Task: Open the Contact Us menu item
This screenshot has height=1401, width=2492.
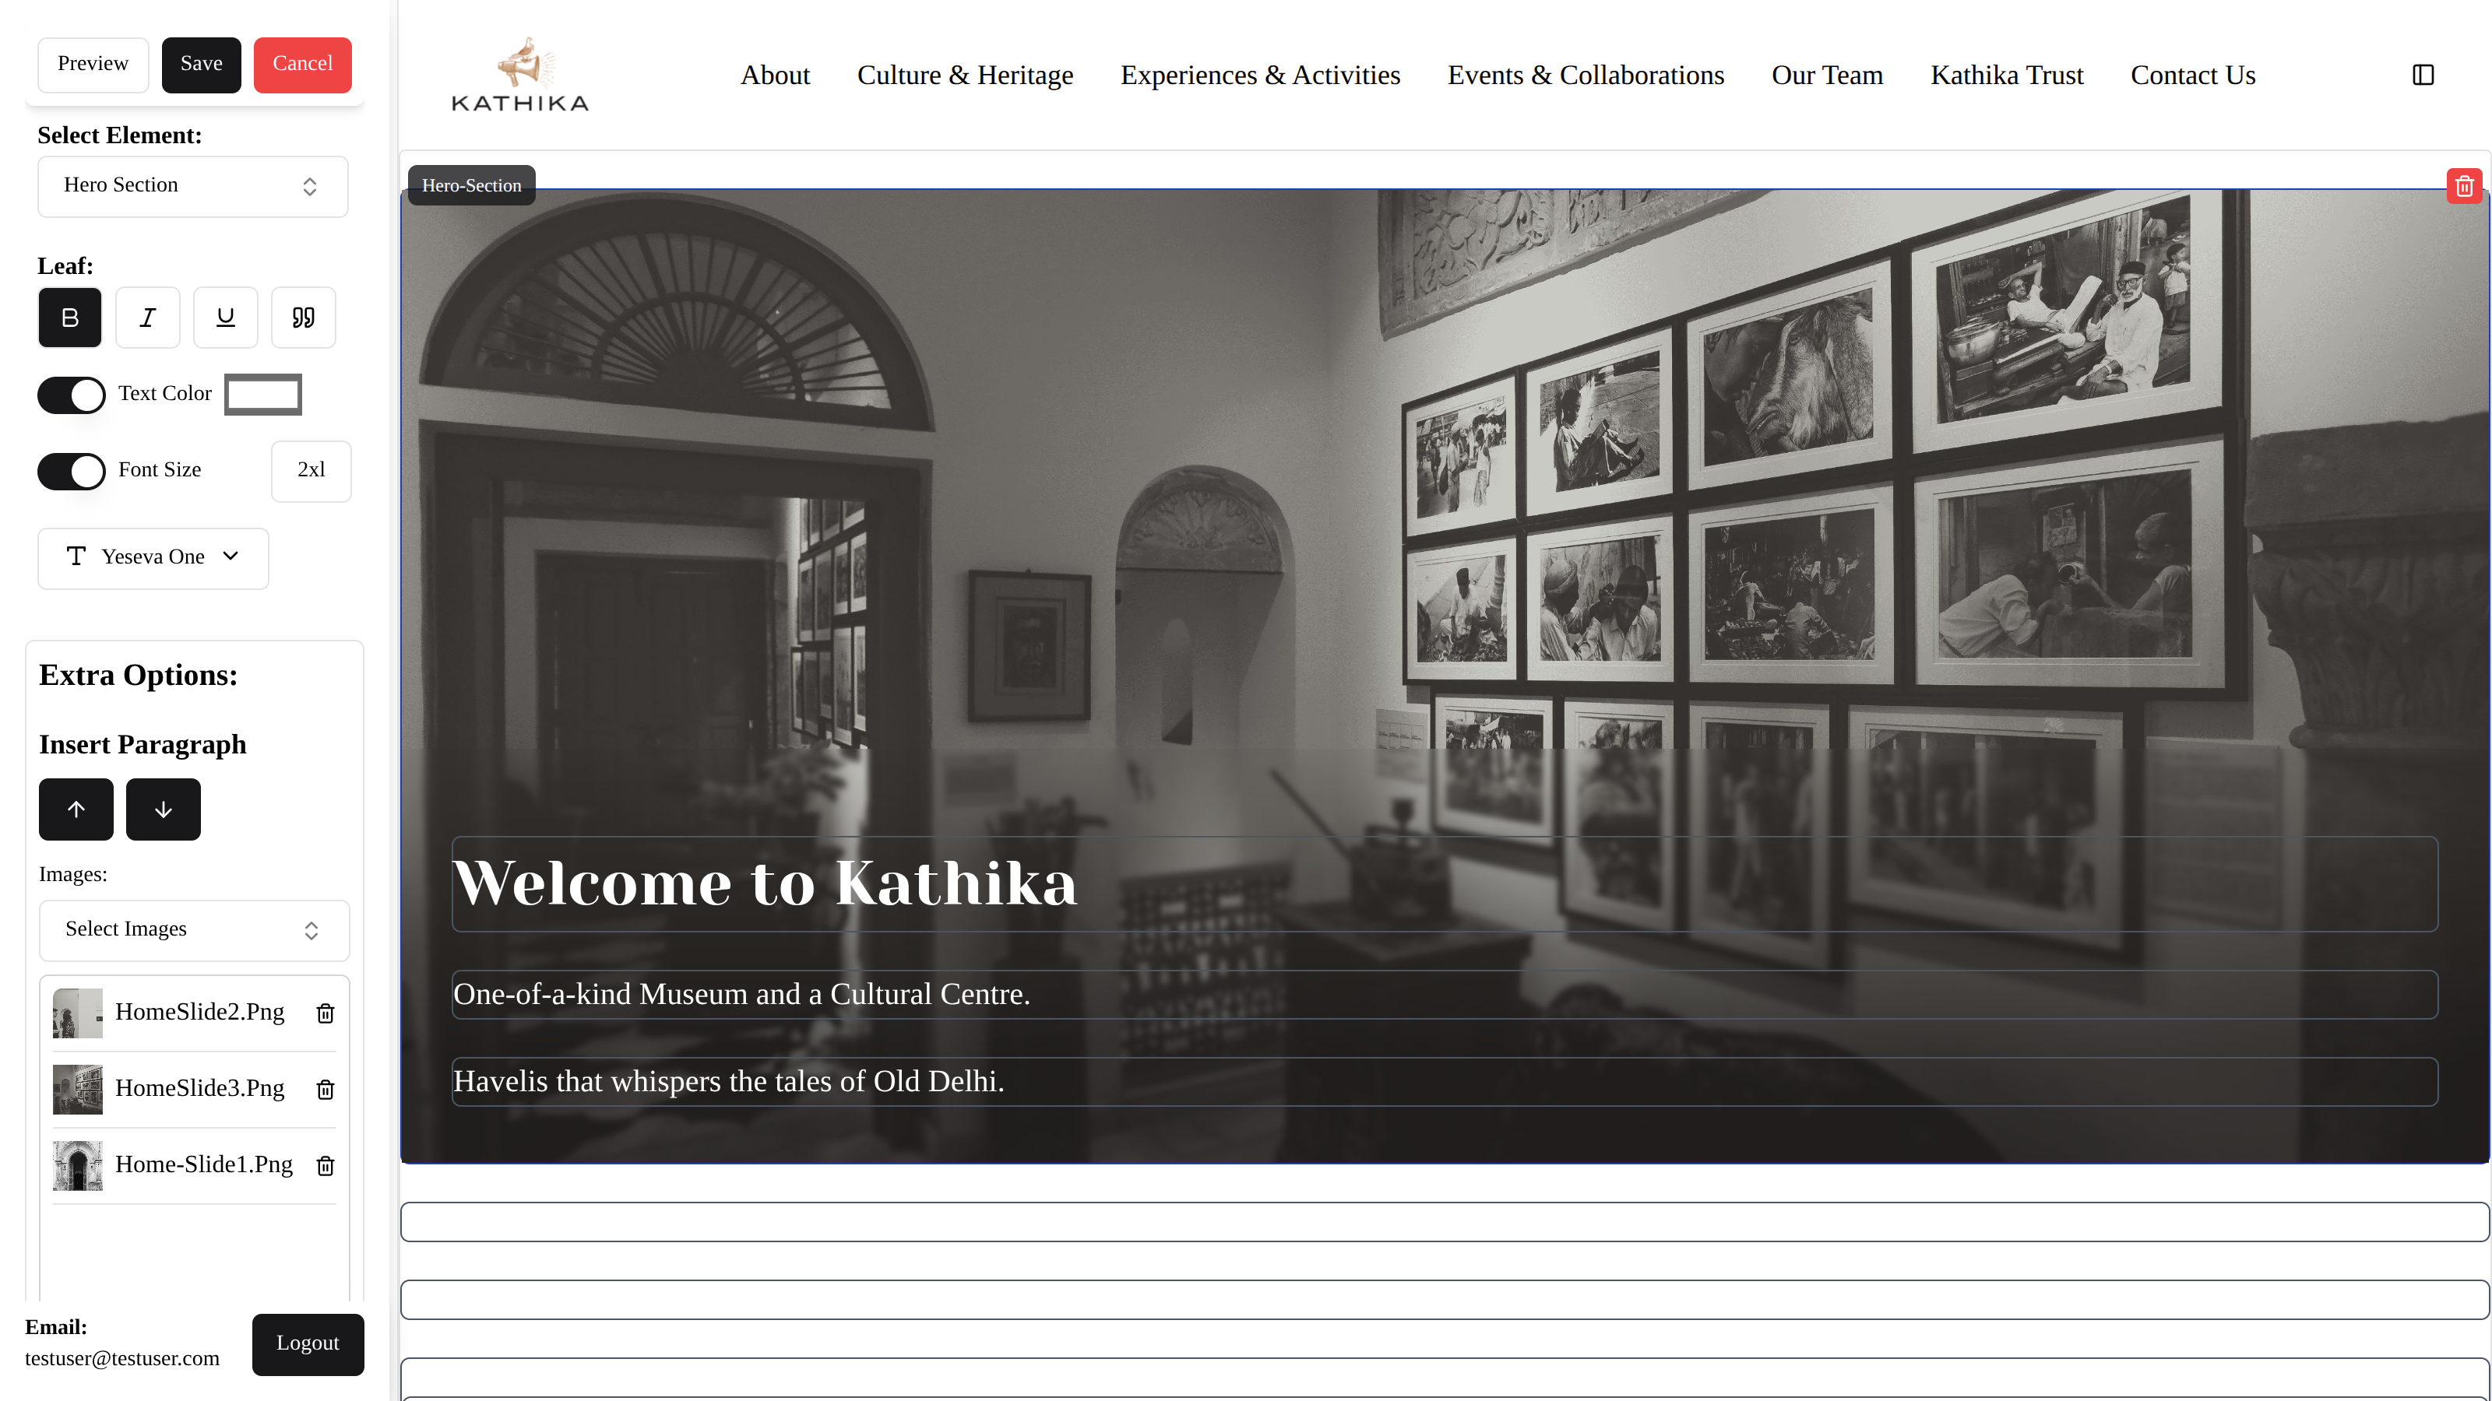Action: (2192, 75)
